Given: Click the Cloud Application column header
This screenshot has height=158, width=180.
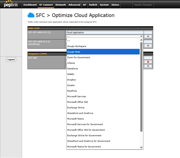Looking at the screenshot, I should click(105, 33).
